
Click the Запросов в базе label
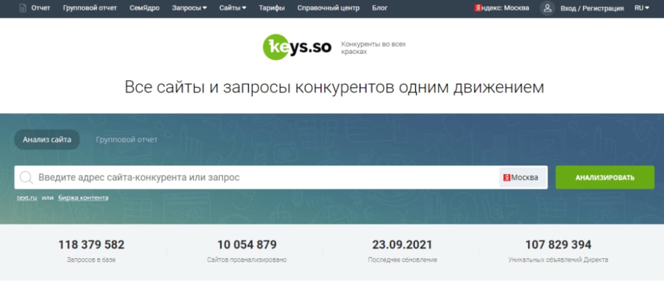[x=91, y=260]
